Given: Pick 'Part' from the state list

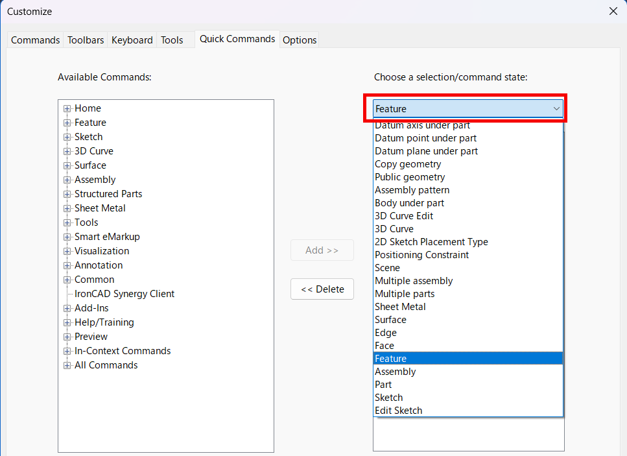Looking at the screenshot, I should [x=468, y=385].
